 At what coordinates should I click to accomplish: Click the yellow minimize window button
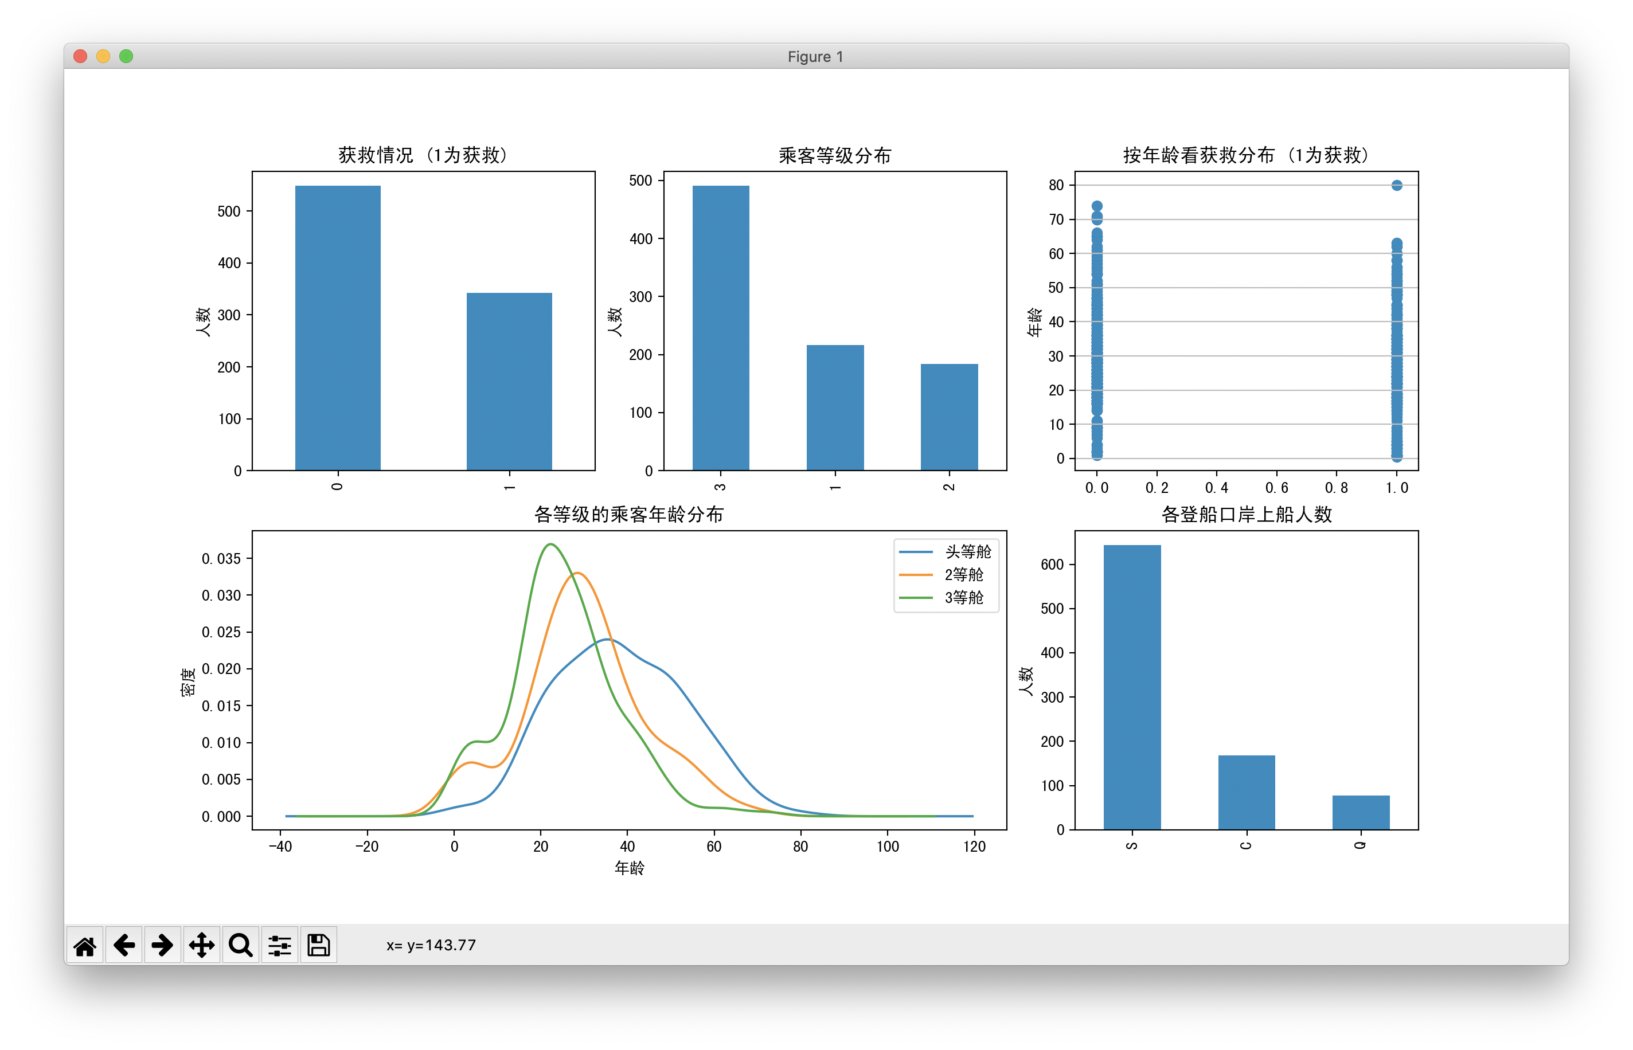click(x=103, y=56)
